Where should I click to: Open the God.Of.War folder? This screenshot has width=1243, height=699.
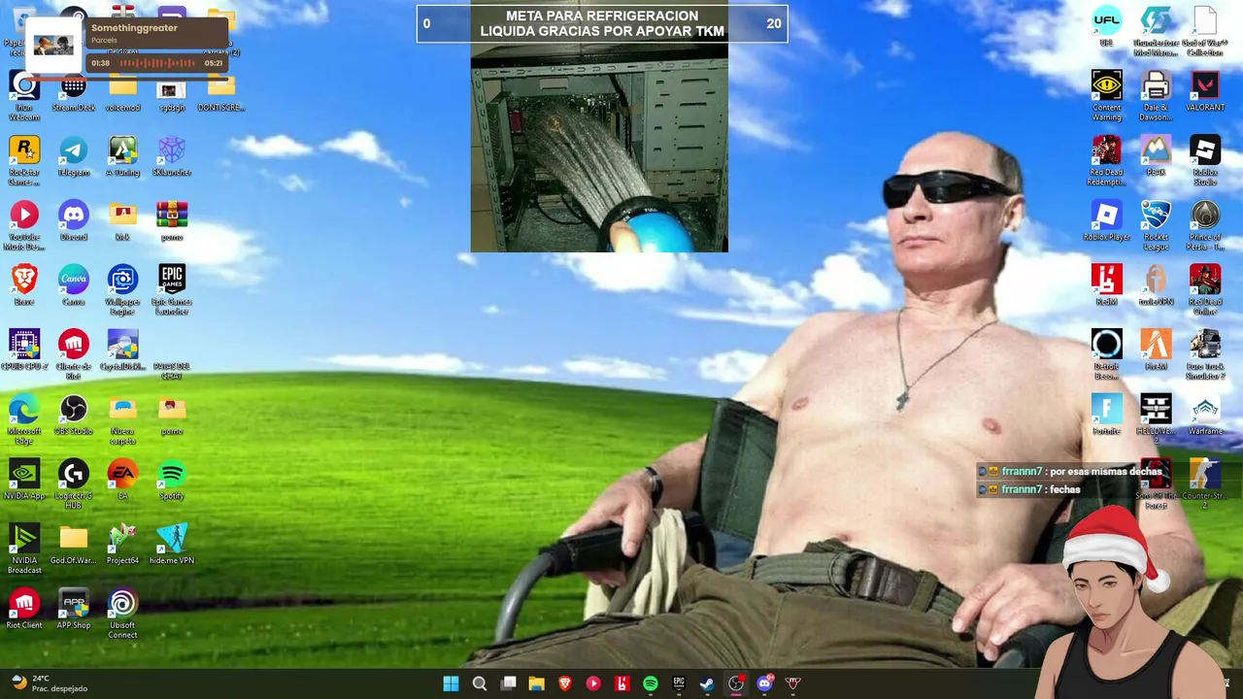pyautogui.click(x=74, y=545)
